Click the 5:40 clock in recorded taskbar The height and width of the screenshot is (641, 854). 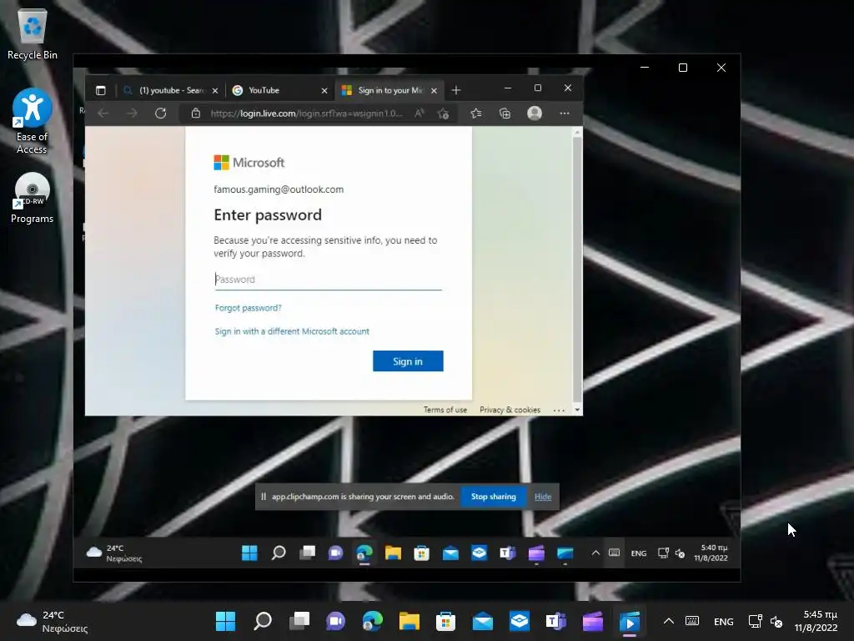[x=711, y=553]
